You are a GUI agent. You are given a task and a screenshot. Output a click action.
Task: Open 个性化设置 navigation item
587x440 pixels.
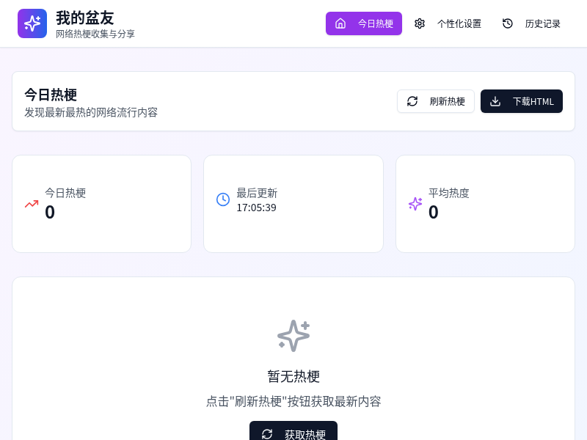pos(448,23)
